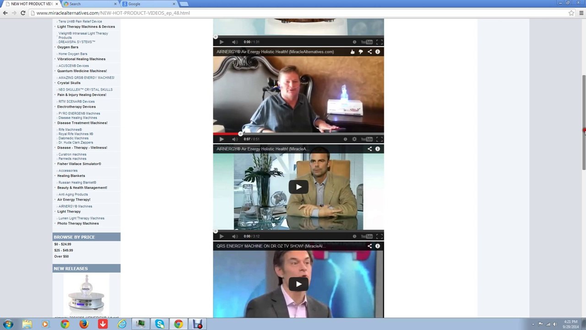Open Firefox from the taskbar
This screenshot has width=586, height=330.
pos(84,324)
